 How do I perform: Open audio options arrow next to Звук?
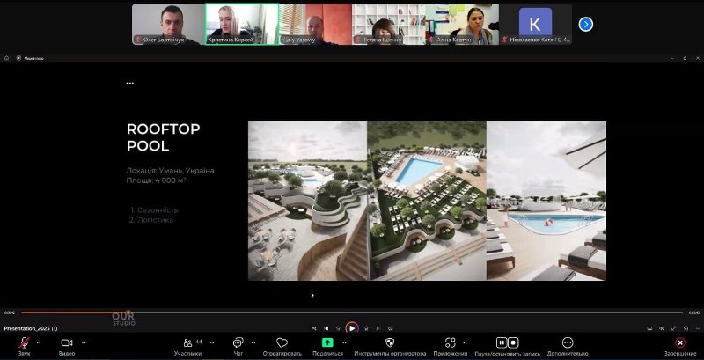coord(38,343)
